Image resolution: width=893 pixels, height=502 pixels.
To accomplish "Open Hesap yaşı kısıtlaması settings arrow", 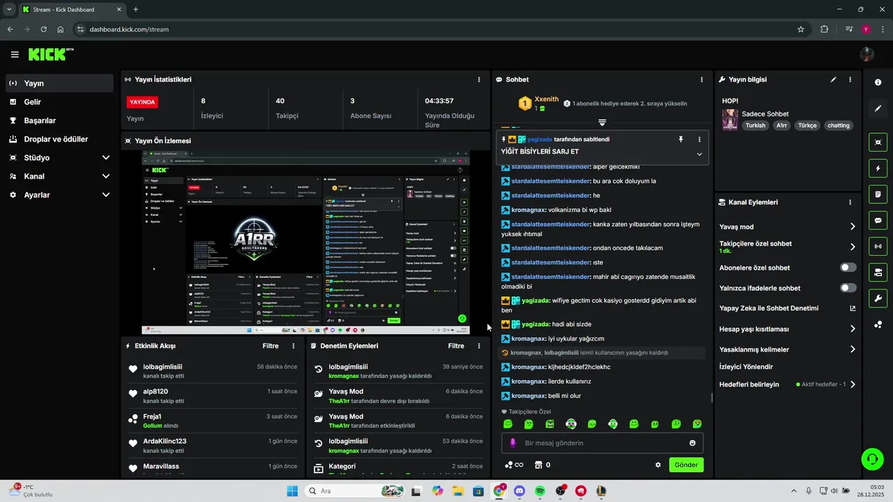I will coord(853,329).
